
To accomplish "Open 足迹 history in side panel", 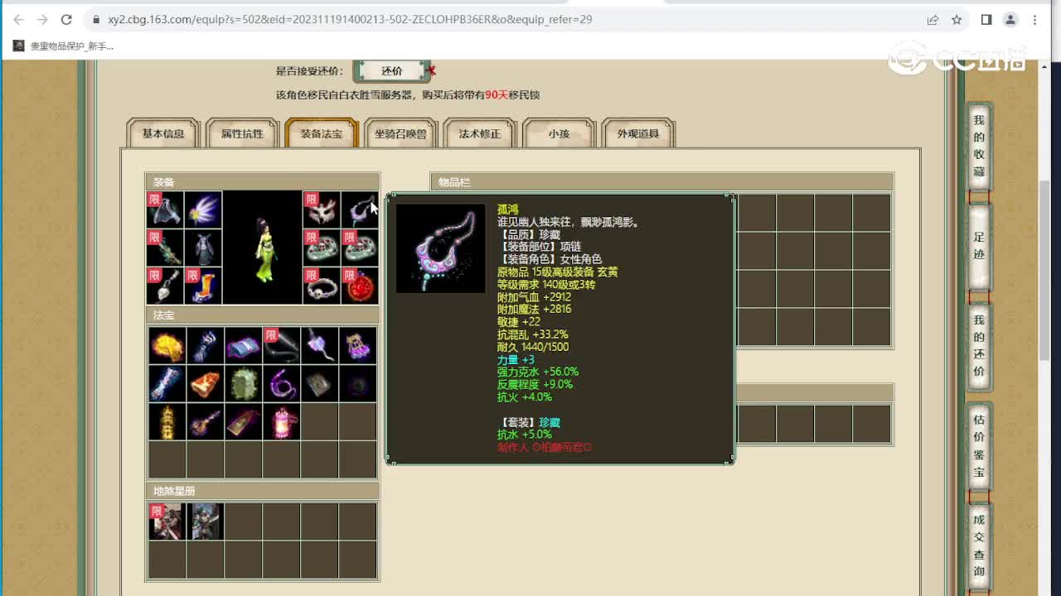I will (x=979, y=247).
